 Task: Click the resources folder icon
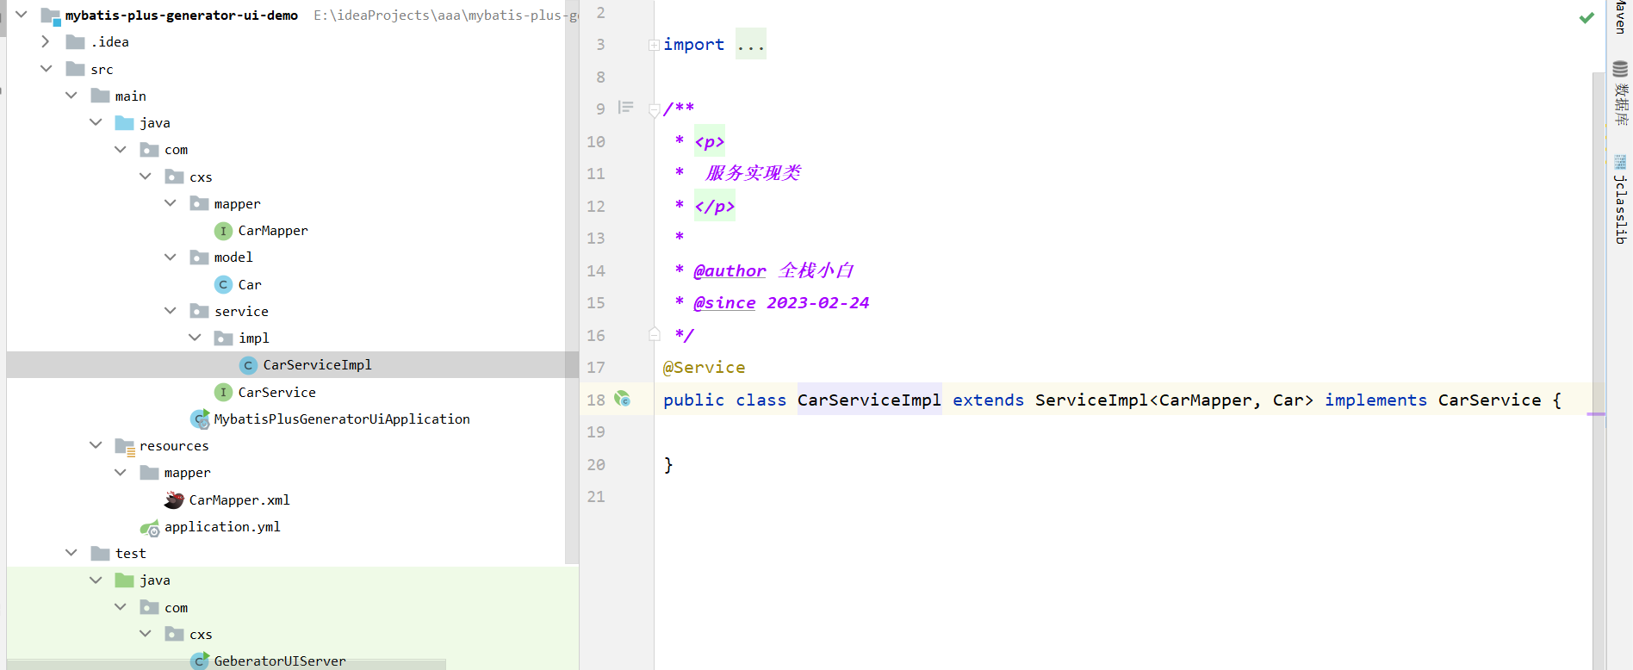(x=125, y=446)
